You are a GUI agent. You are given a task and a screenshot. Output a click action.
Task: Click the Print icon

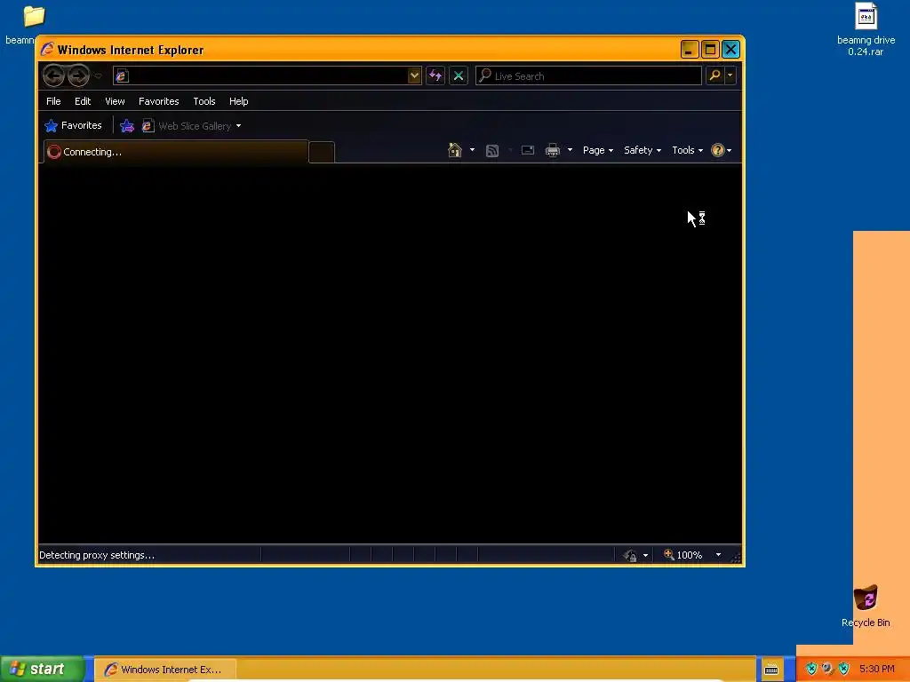click(553, 150)
